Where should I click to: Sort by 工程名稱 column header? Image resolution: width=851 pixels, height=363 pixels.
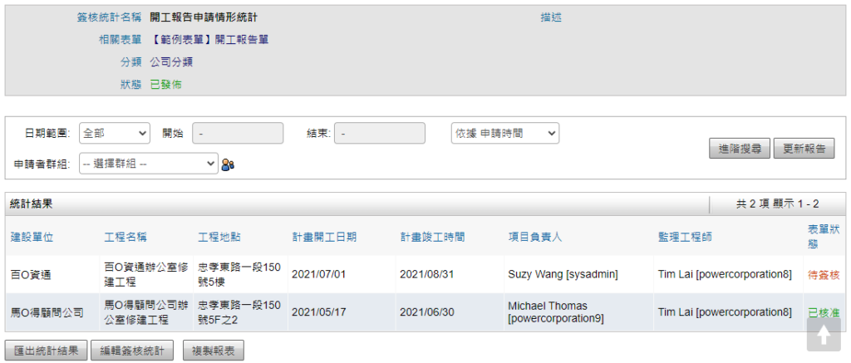point(125,238)
